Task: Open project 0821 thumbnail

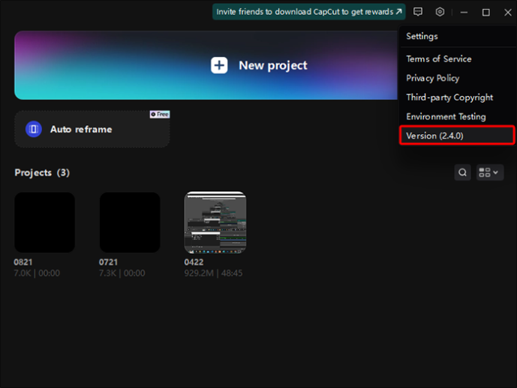Action: click(x=44, y=222)
